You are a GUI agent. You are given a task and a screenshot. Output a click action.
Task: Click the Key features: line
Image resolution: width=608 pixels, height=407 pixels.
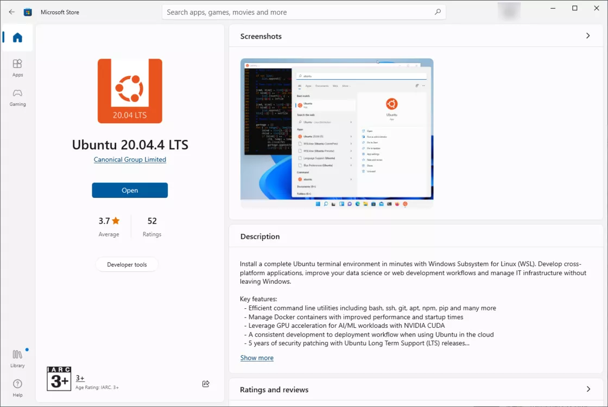258,299
